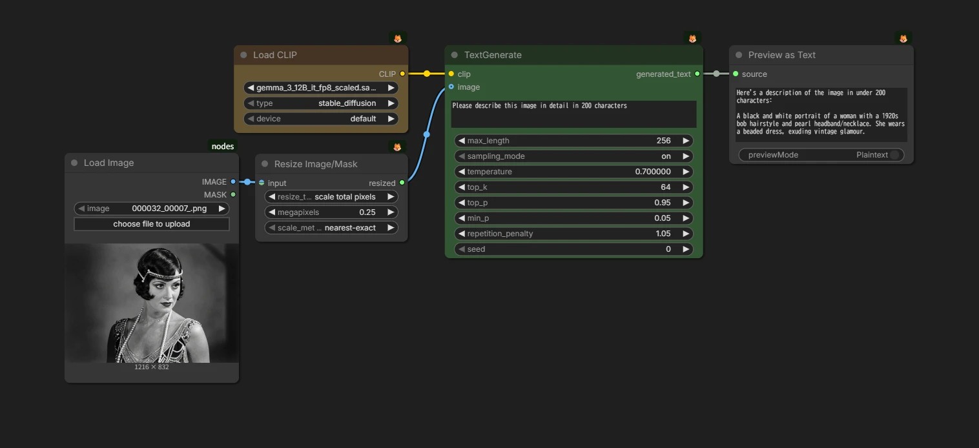The width and height of the screenshot is (979, 448).
Task: Click the resized output port
Action: (402, 183)
